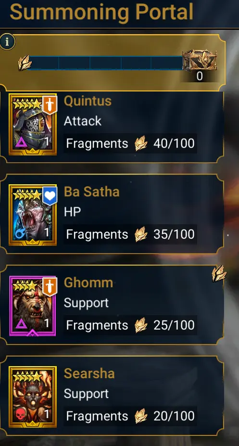
Task: Open the golden chest reward icon
Action: tap(199, 62)
